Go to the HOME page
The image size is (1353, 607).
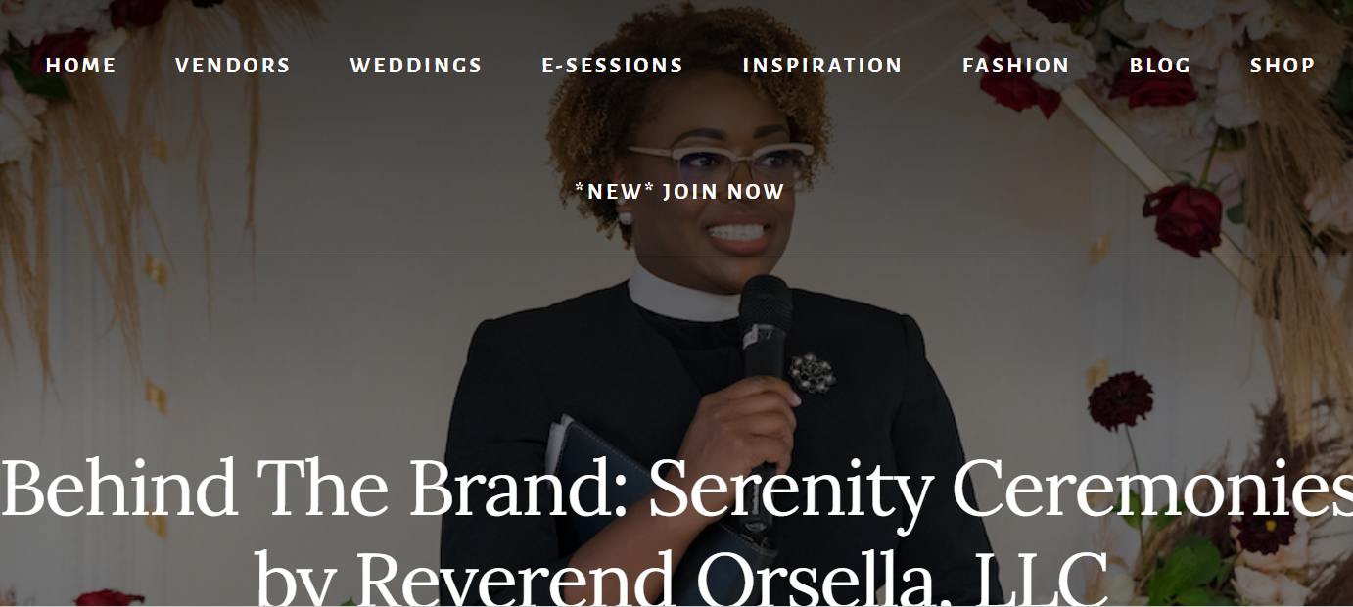coord(81,66)
